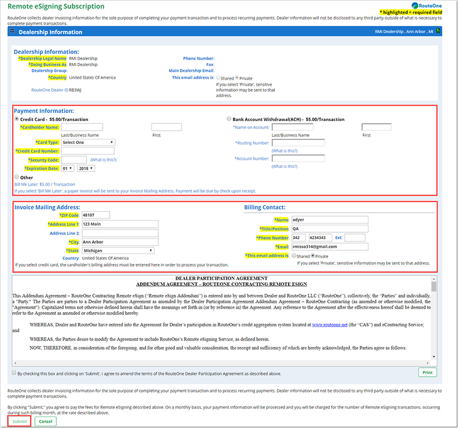The image size is (459, 429).
Task: Click the RouteOne logo
Action: 426,6
